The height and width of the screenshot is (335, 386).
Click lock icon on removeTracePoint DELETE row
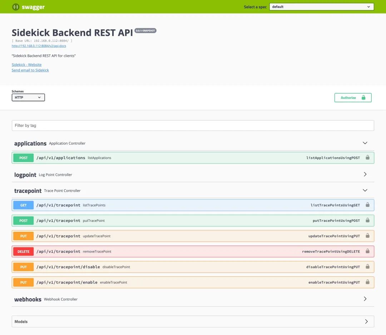tap(367, 251)
